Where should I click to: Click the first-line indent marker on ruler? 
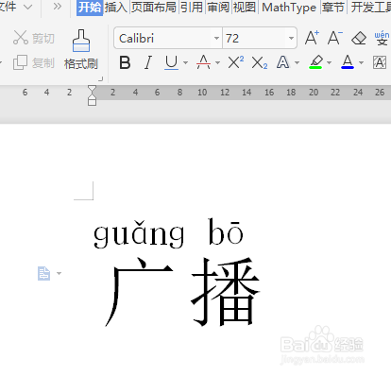[92, 90]
